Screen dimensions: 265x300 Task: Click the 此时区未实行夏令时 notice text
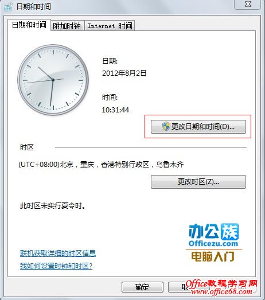53,206
